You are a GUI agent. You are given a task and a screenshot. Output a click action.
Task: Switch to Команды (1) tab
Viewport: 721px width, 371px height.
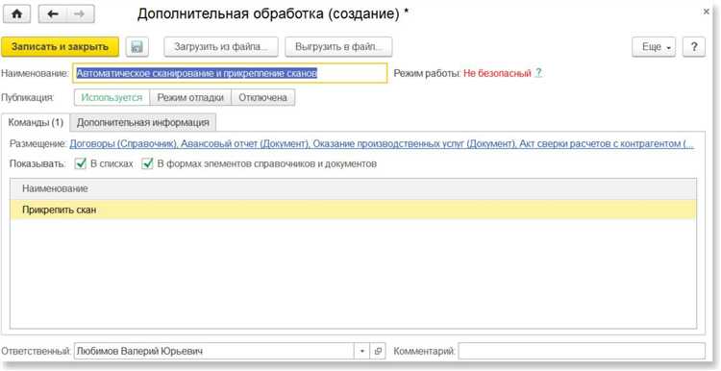pos(36,122)
